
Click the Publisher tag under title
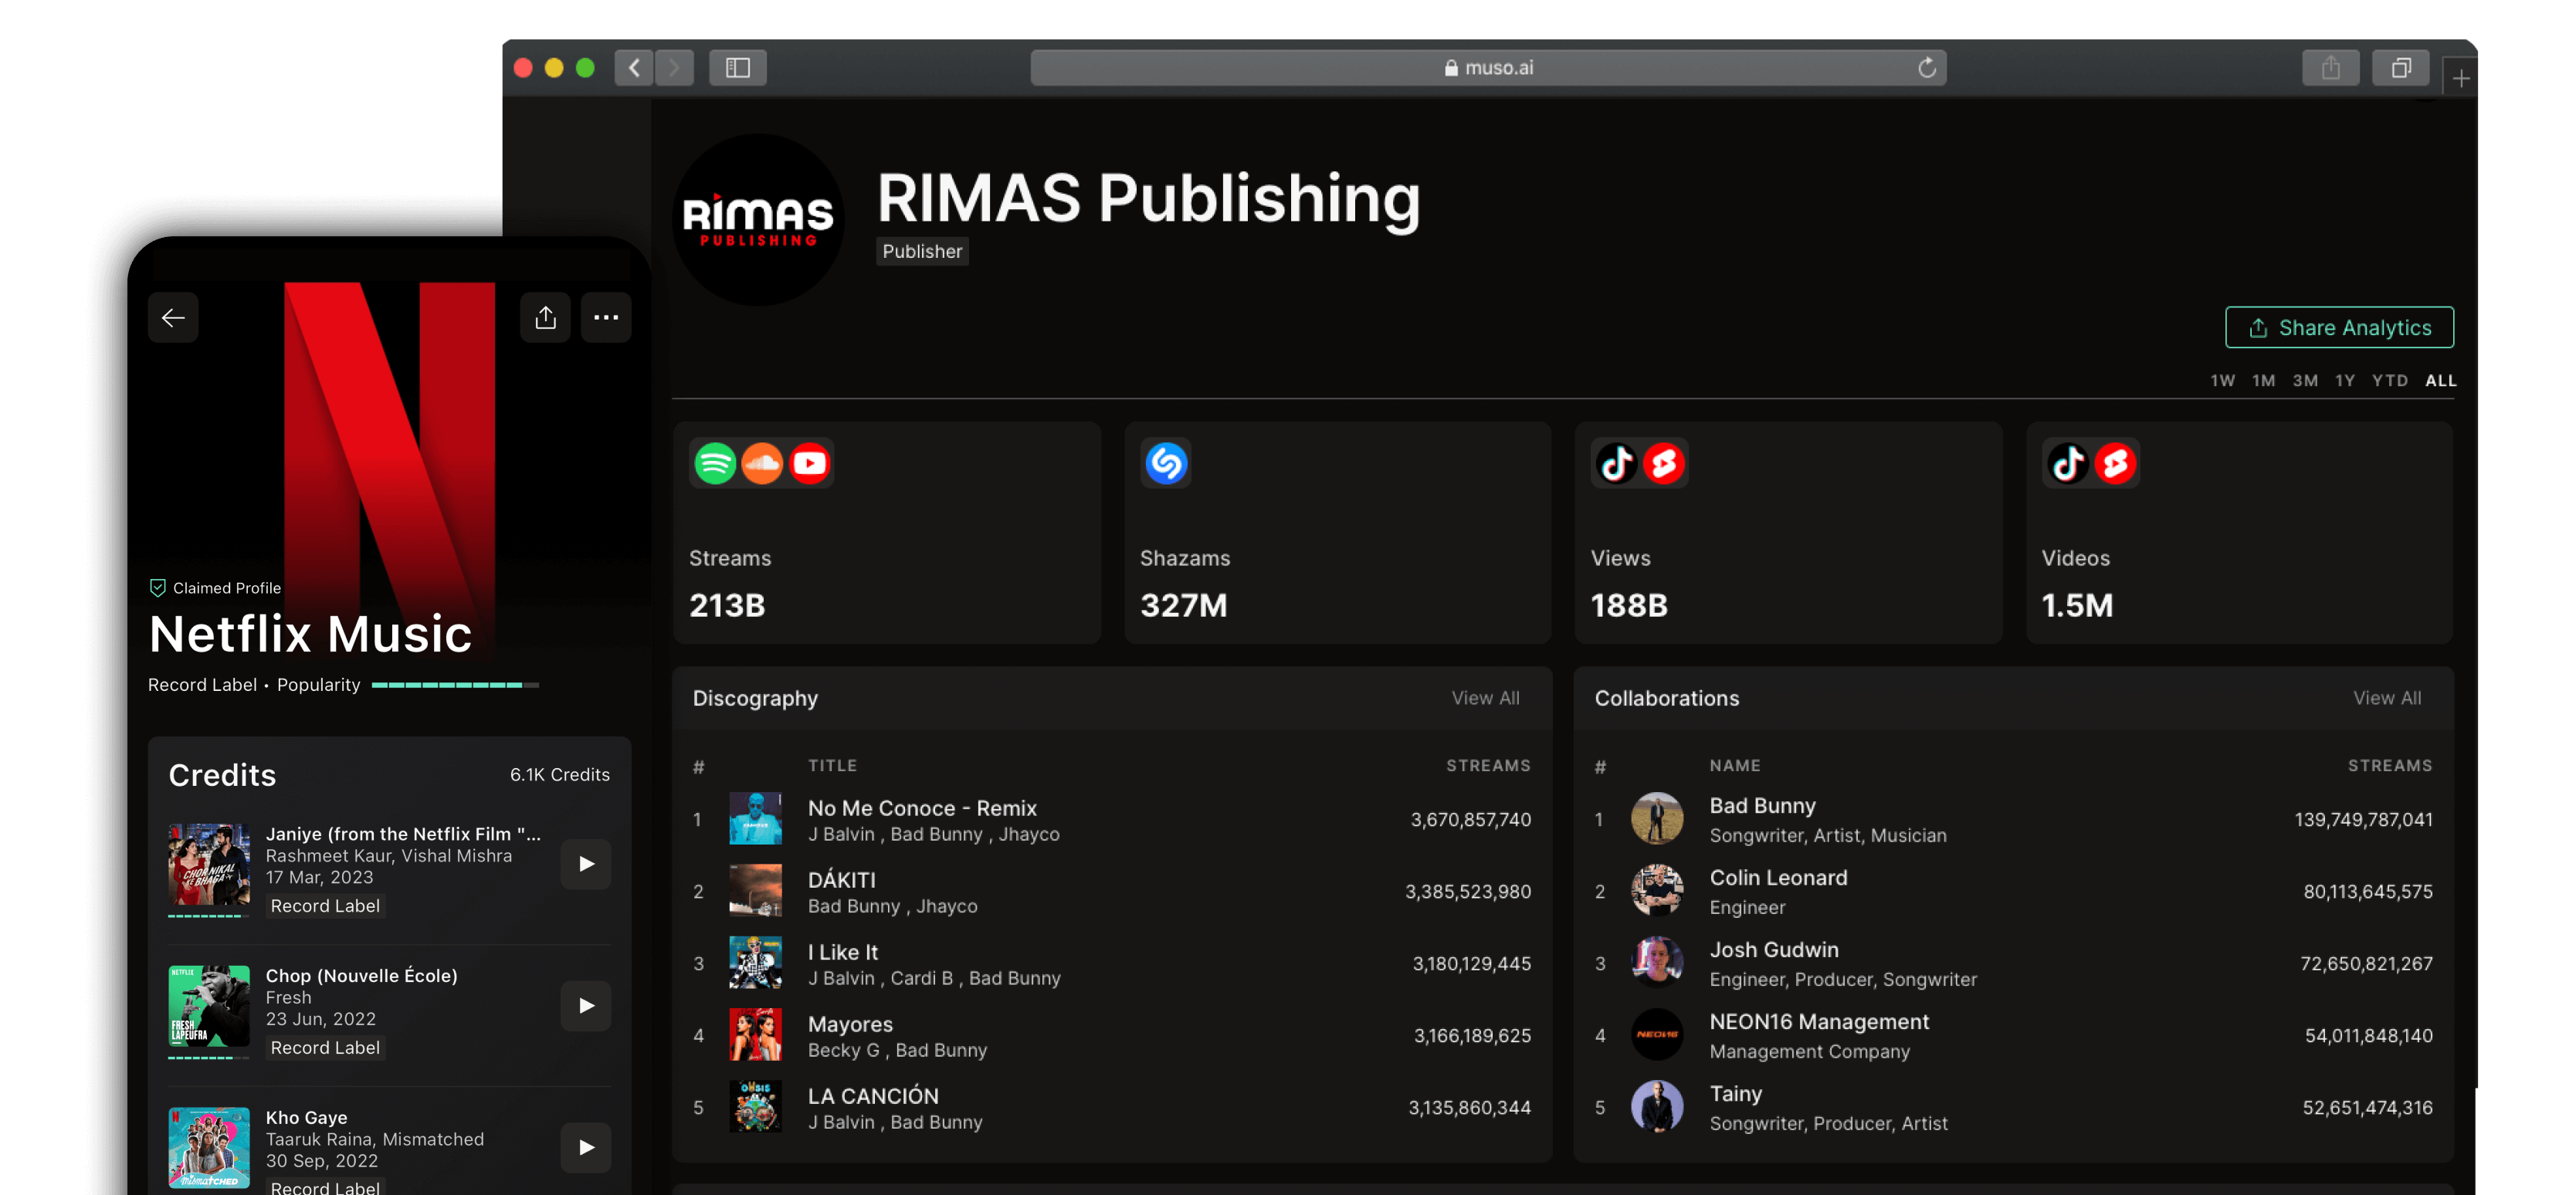click(x=922, y=252)
